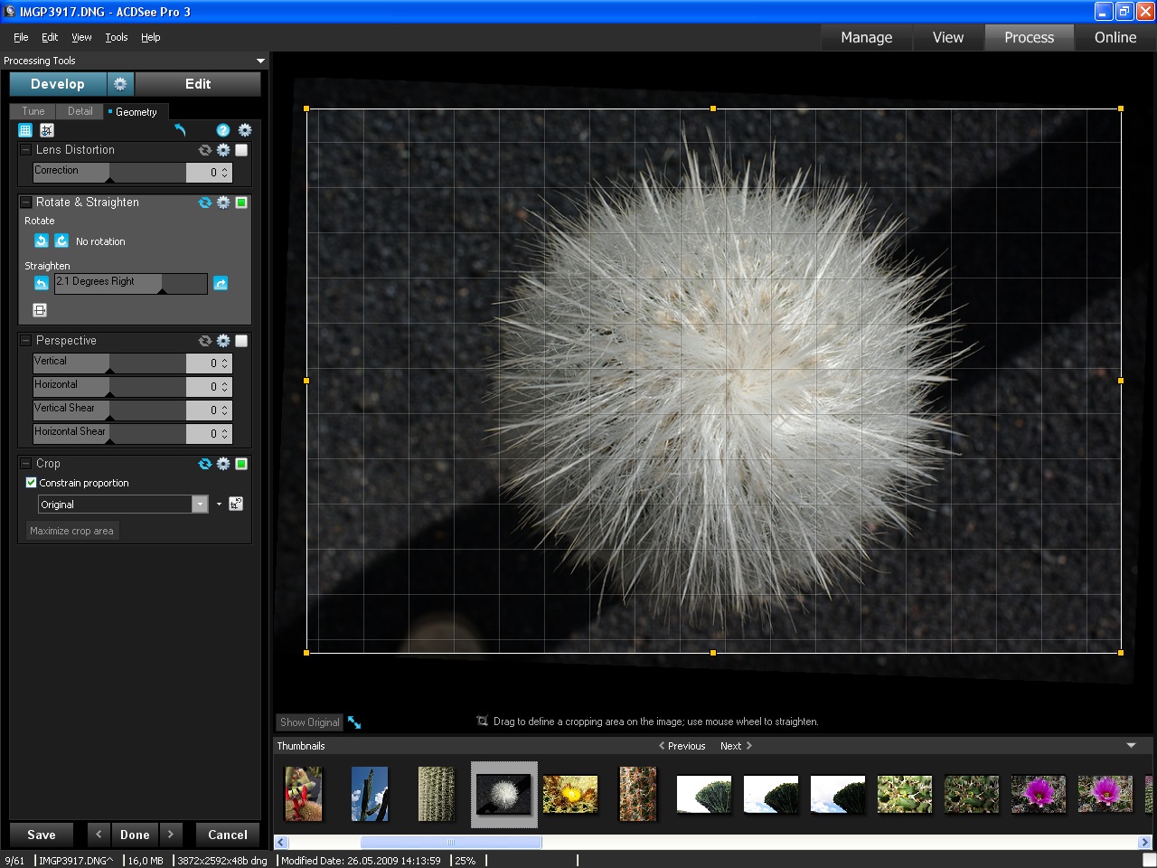This screenshot has height=868, width=1157.
Task: Select the grid overlay icon
Action: [24, 130]
